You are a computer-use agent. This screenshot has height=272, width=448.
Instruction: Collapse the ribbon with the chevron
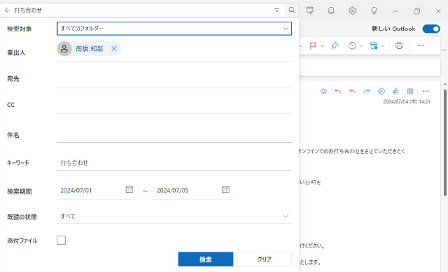click(444, 50)
